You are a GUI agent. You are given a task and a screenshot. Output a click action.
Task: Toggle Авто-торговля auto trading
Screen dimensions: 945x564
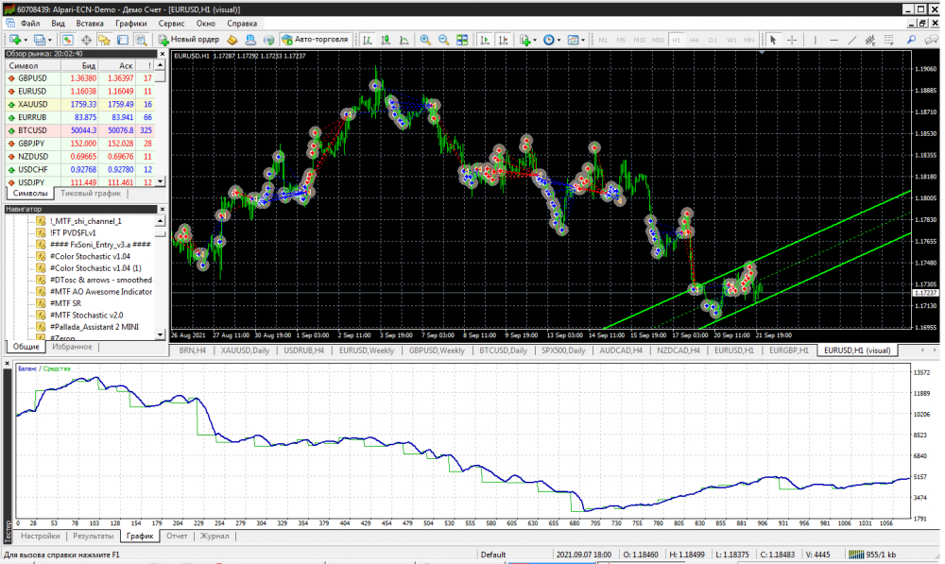(x=316, y=40)
